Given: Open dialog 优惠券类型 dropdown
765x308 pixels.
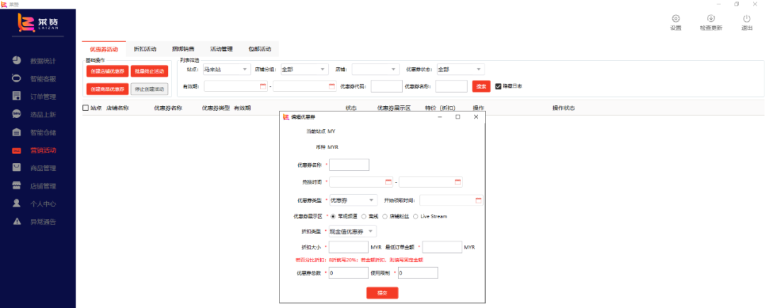Looking at the screenshot, I should (x=353, y=200).
